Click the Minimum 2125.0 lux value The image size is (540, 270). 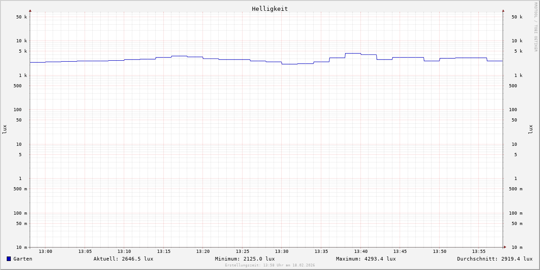245,259
